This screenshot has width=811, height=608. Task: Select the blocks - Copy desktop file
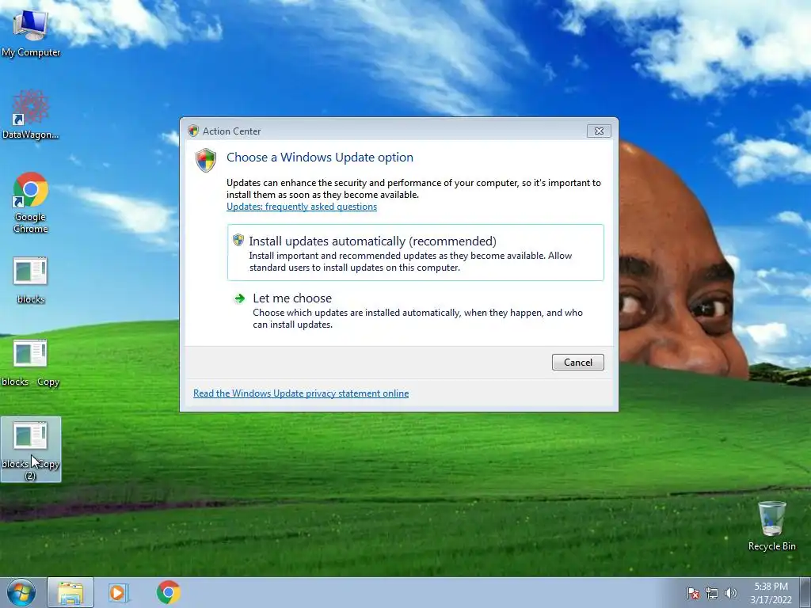coord(31,363)
